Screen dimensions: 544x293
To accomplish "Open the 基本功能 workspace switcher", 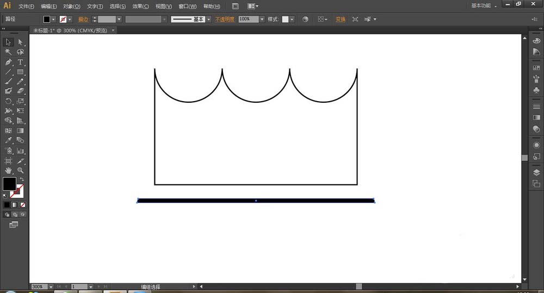I will (x=484, y=5).
